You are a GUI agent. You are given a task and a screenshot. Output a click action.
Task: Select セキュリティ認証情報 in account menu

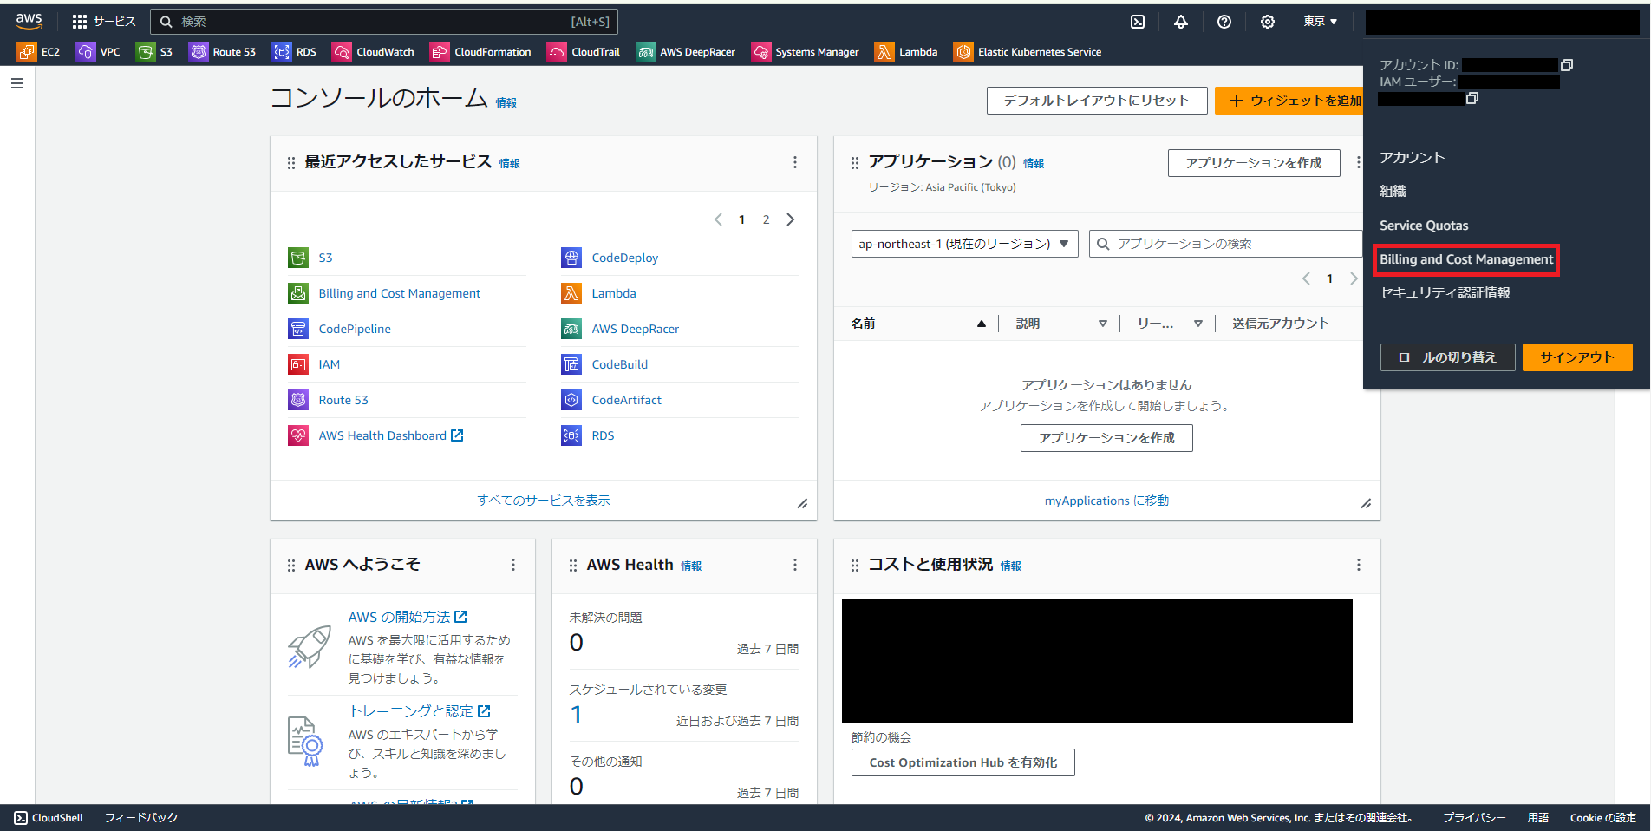(x=1445, y=293)
